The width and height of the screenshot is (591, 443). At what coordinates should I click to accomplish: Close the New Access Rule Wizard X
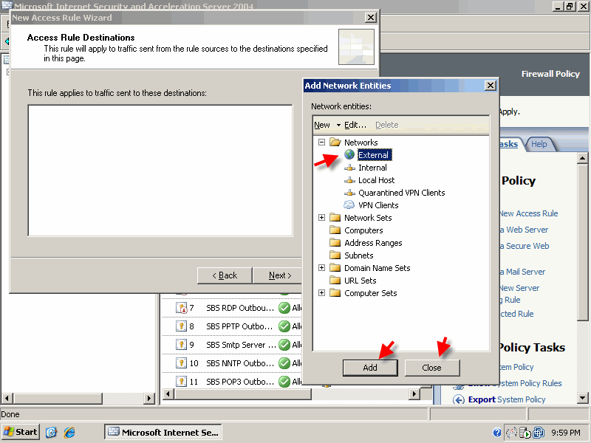click(371, 17)
